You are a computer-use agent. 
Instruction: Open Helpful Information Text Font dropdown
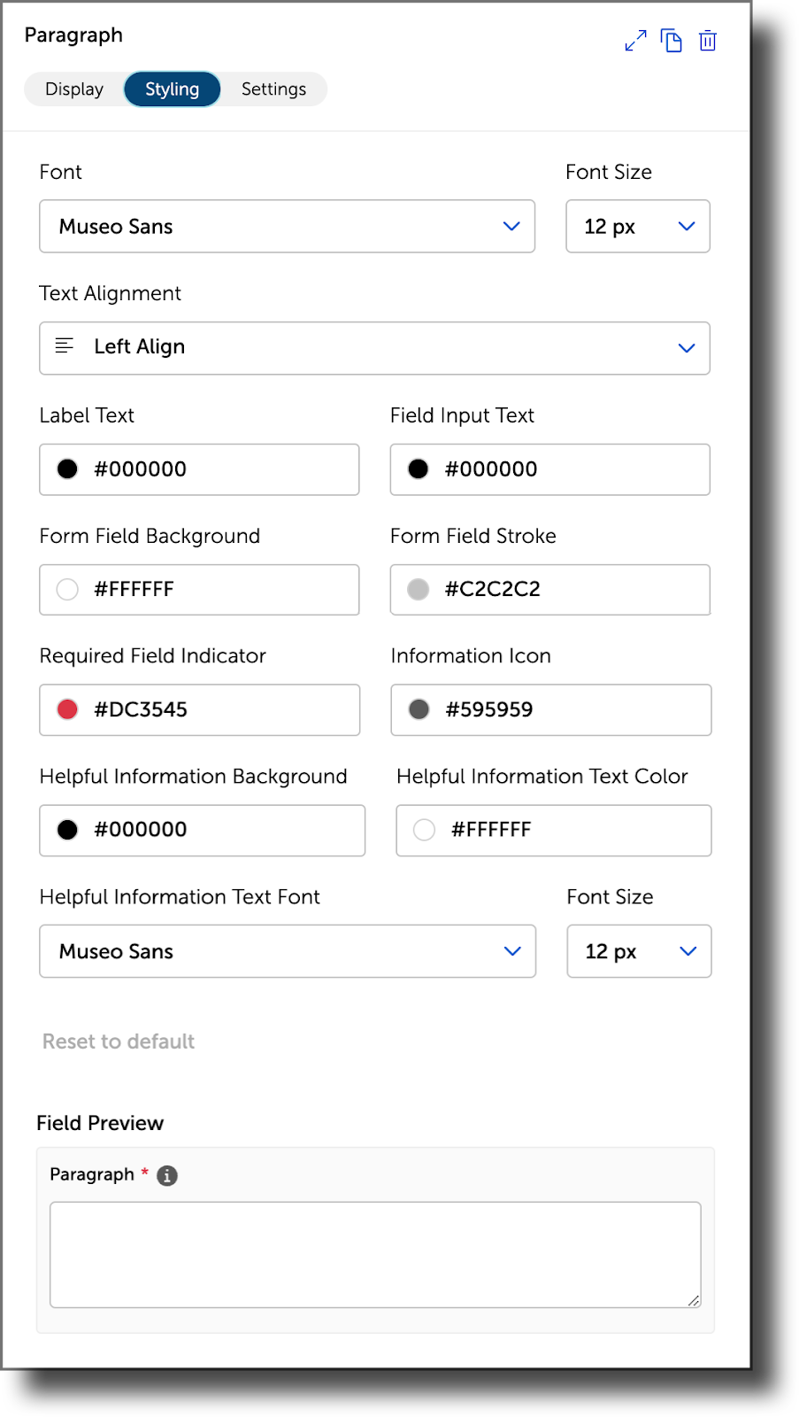click(288, 951)
